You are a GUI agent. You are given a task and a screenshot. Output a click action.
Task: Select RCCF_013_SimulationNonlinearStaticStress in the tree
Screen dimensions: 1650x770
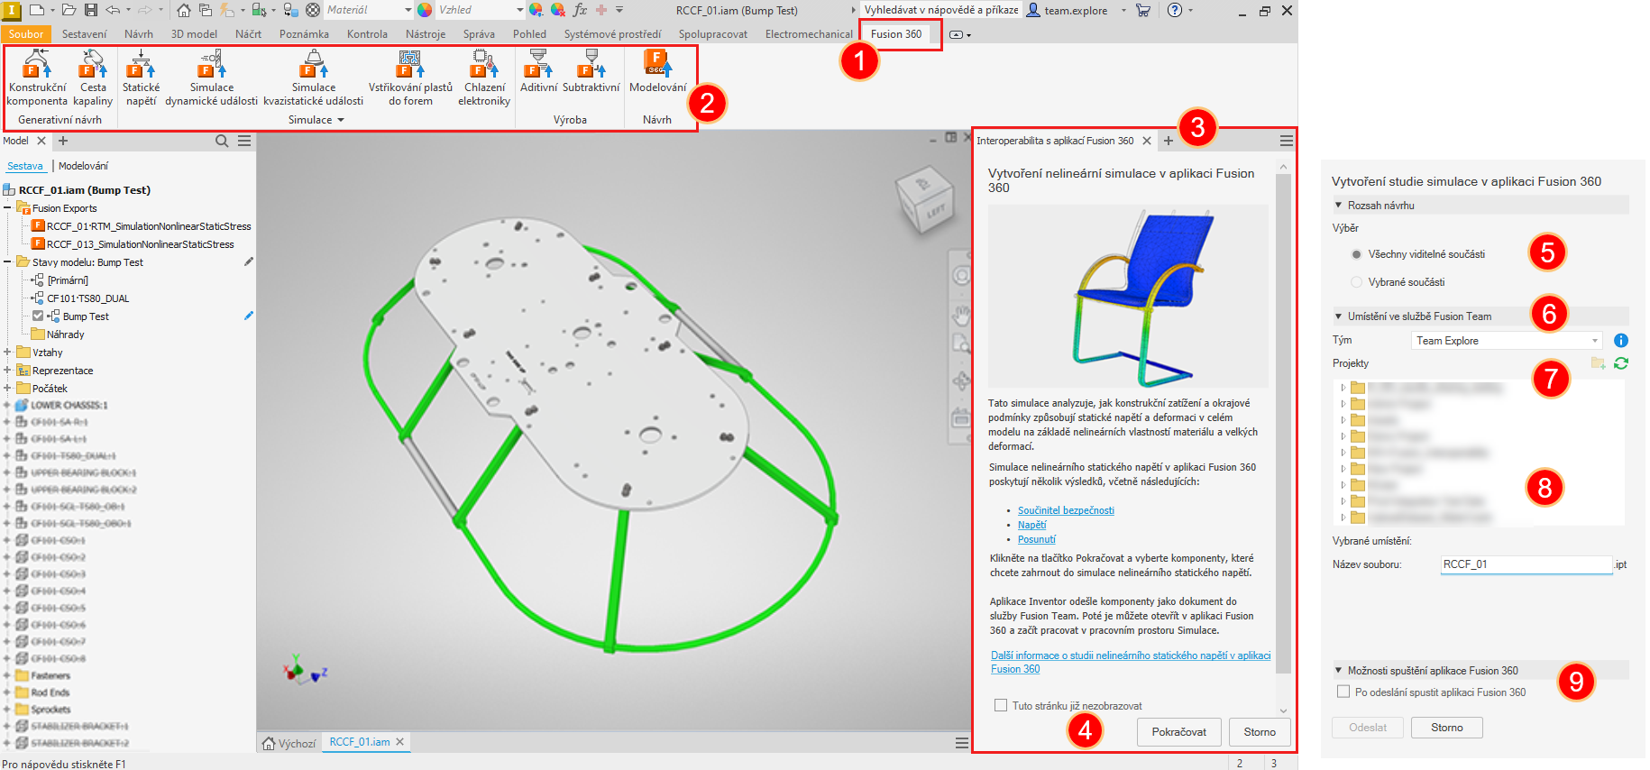(x=140, y=243)
